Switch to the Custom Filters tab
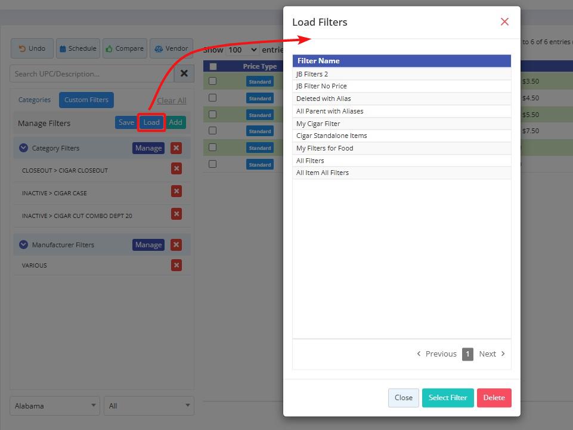 tap(86, 100)
